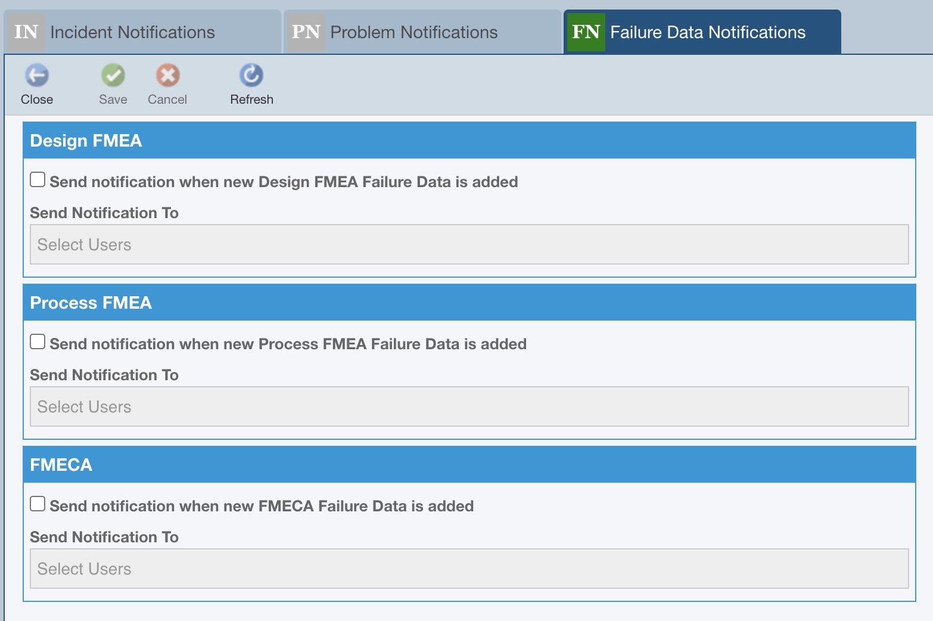The height and width of the screenshot is (621, 933).
Task: Click the Refresh button
Action: click(251, 84)
